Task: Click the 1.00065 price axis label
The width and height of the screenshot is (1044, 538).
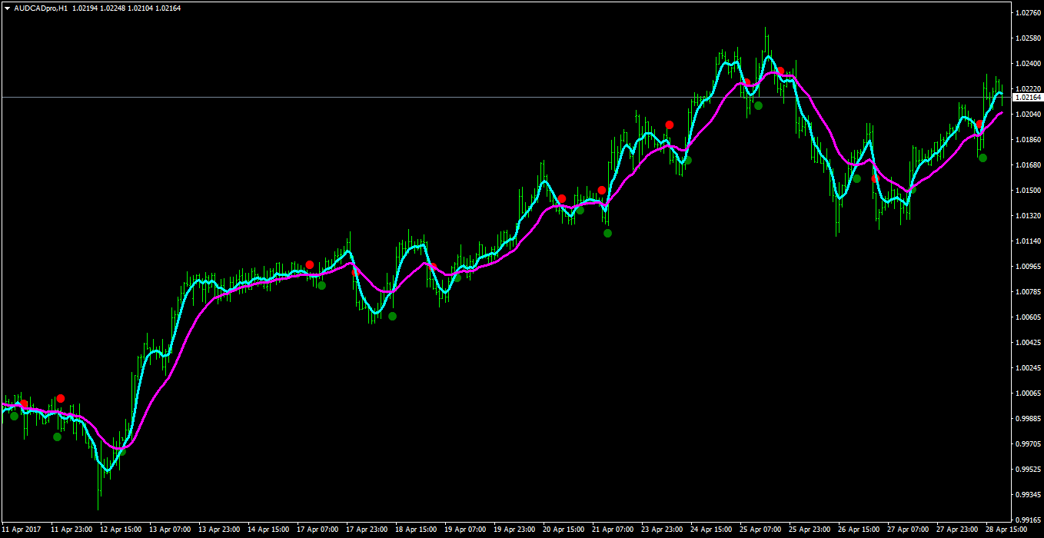Action: point(1028,394)
